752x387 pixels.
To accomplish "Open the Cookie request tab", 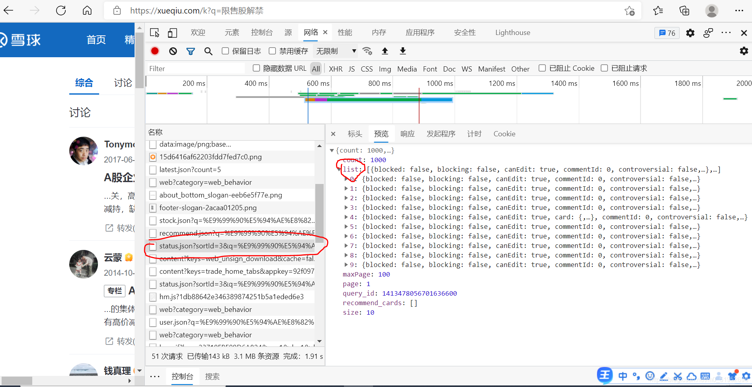I will coord(504,134).
